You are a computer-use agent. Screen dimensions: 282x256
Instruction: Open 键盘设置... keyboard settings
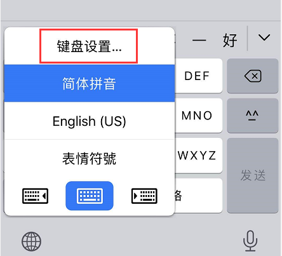pos(90,46)
